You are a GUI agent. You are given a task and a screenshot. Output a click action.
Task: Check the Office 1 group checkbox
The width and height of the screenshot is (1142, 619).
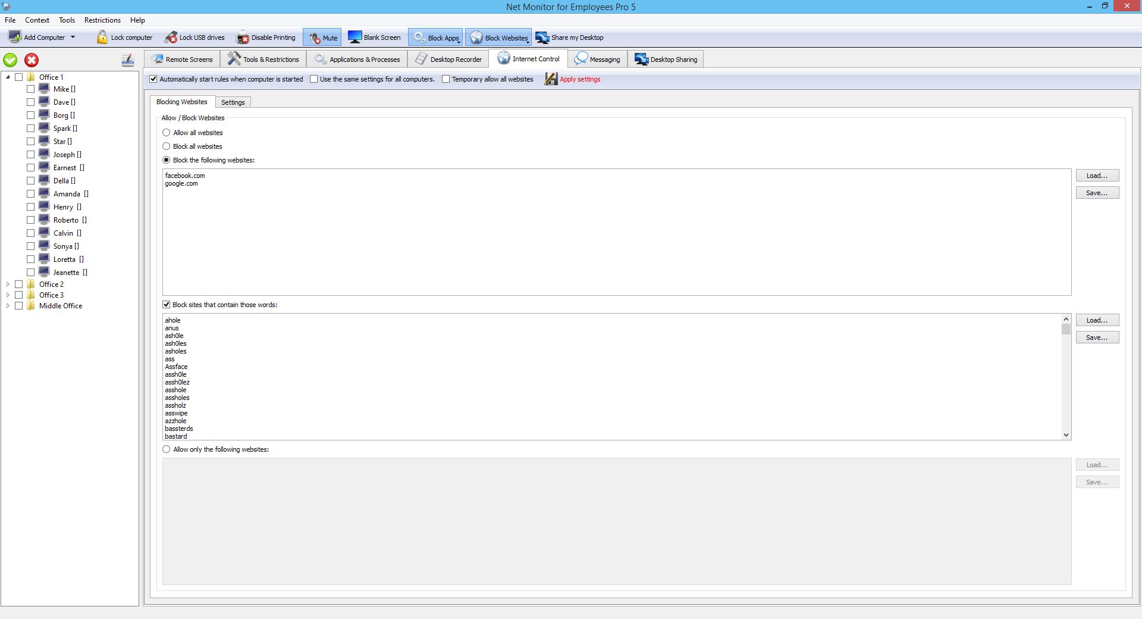coord(18,77)
